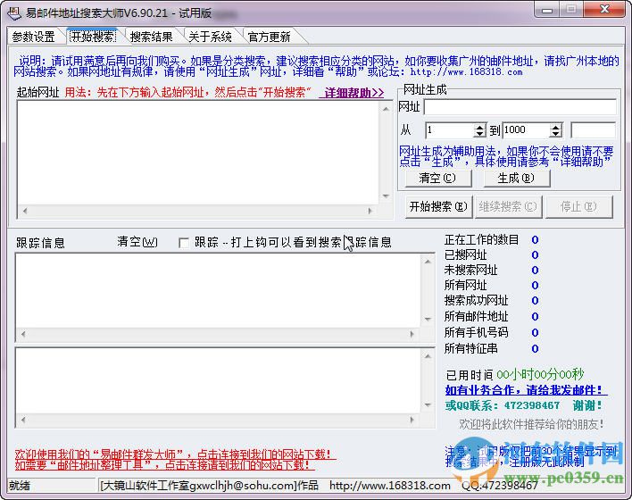Viewport: 632px width, 500px height.
Task: Click the http://www.168318.com URL in description
Action: click(466, 72)
